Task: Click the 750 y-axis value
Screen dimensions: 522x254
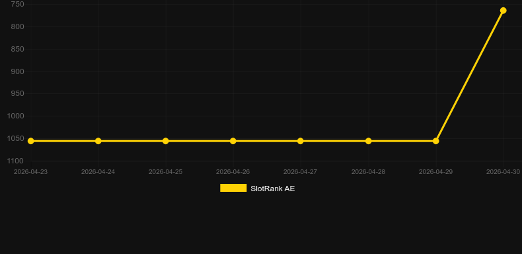Action: click(x=17, y=5)
